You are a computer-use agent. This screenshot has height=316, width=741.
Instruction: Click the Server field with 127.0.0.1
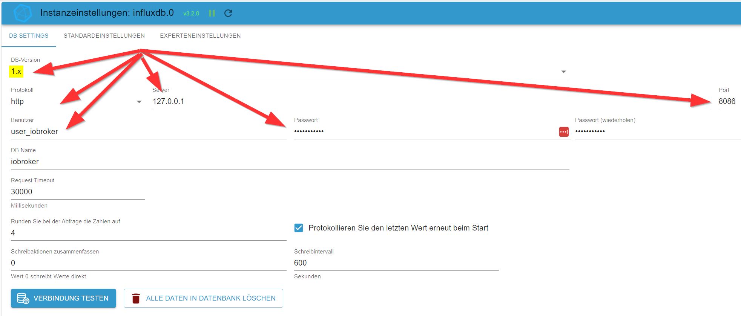(x=431, y=101)
